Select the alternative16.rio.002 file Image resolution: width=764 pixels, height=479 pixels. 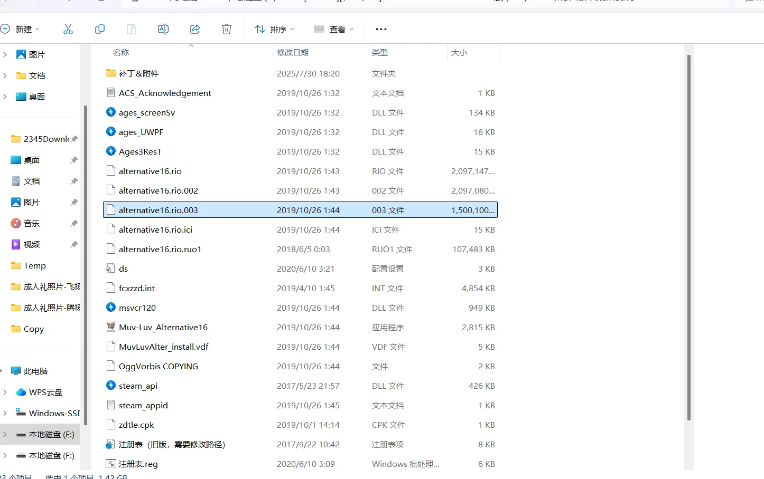pyautogui.click(x=300, y=190)
